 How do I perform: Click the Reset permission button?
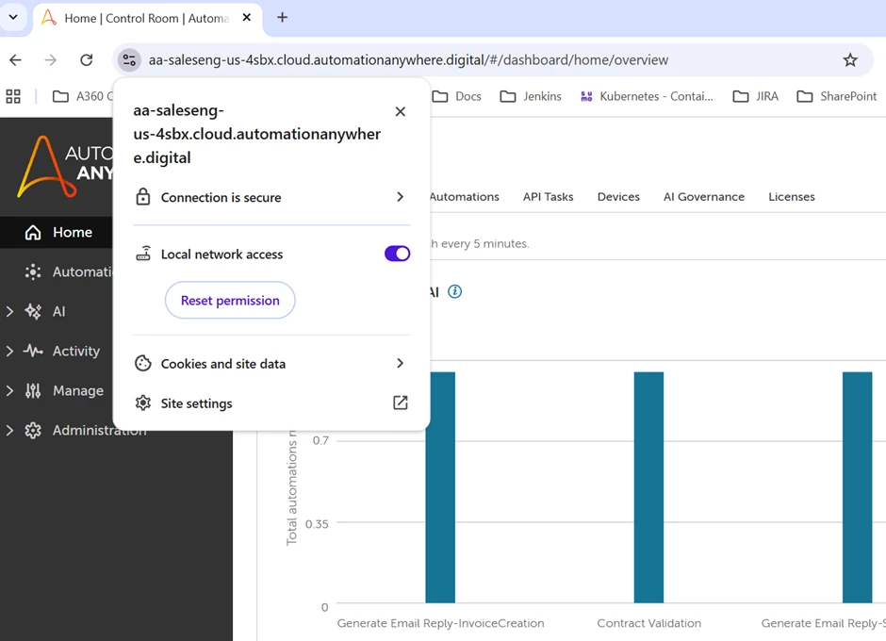click(230, 300)
